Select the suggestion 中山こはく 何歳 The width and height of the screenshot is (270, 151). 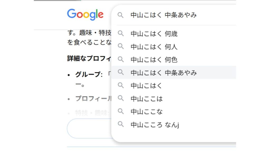pos(154,34)
